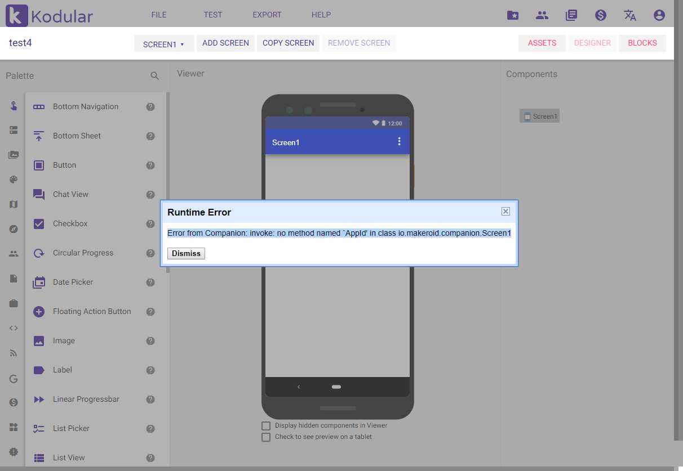Viewport: 683px width, 471px height.
Task: Select Screen1 in the Components tree
Action: pos(540,116)
